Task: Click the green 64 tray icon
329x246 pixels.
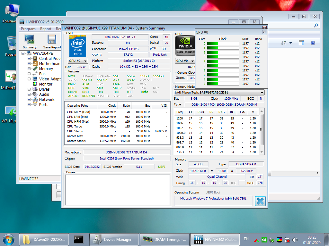Action: (x=264, y=240)
